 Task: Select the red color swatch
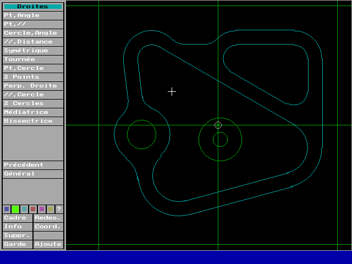coord(33,209)
